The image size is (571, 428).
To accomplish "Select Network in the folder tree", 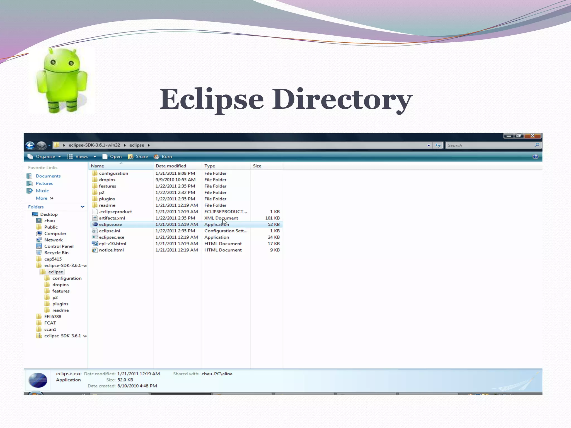I will (x=53, y=240).
